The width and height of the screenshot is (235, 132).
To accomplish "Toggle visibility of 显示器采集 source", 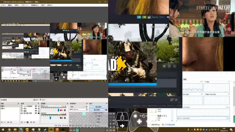I will click(36, 113).
